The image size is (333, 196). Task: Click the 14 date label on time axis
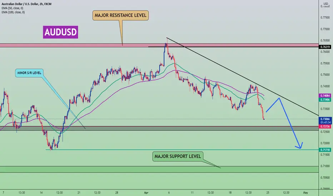[41, 192]
